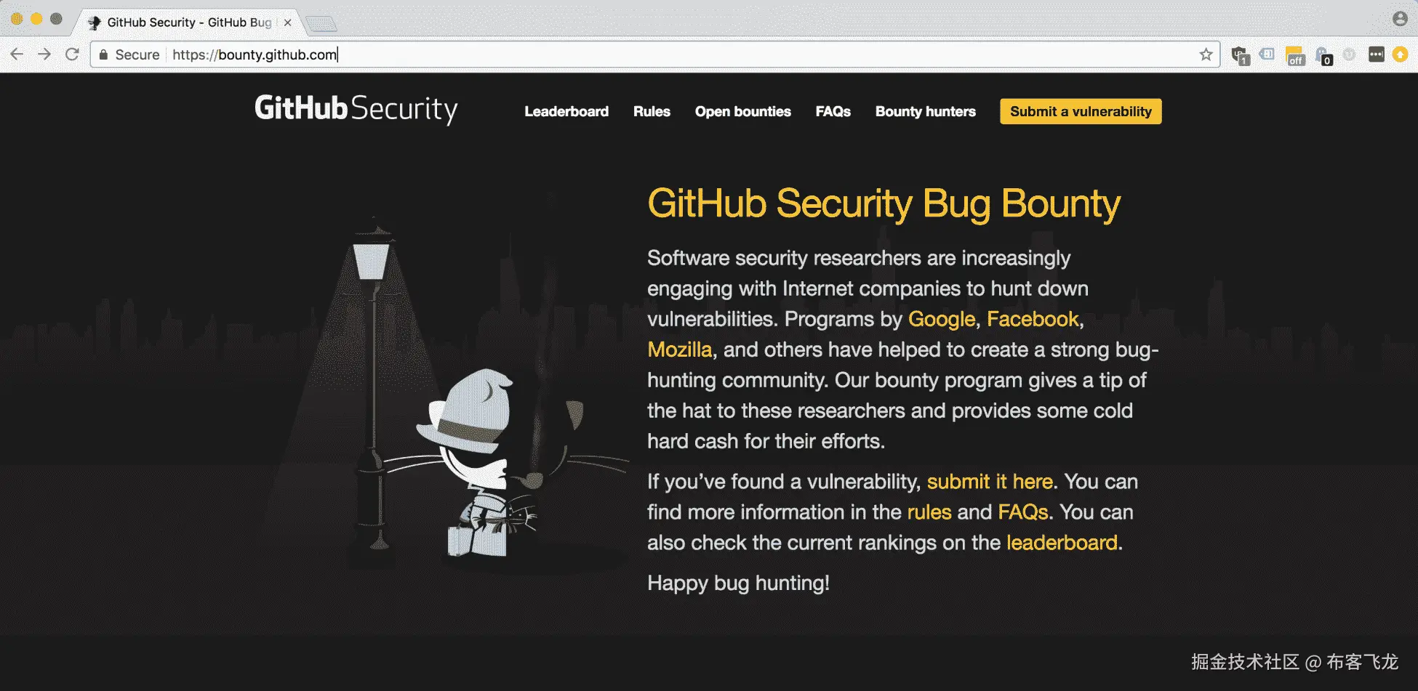Go forward with the arrow button
Viewport: 1418px width, 691px height.
[44, 54]
